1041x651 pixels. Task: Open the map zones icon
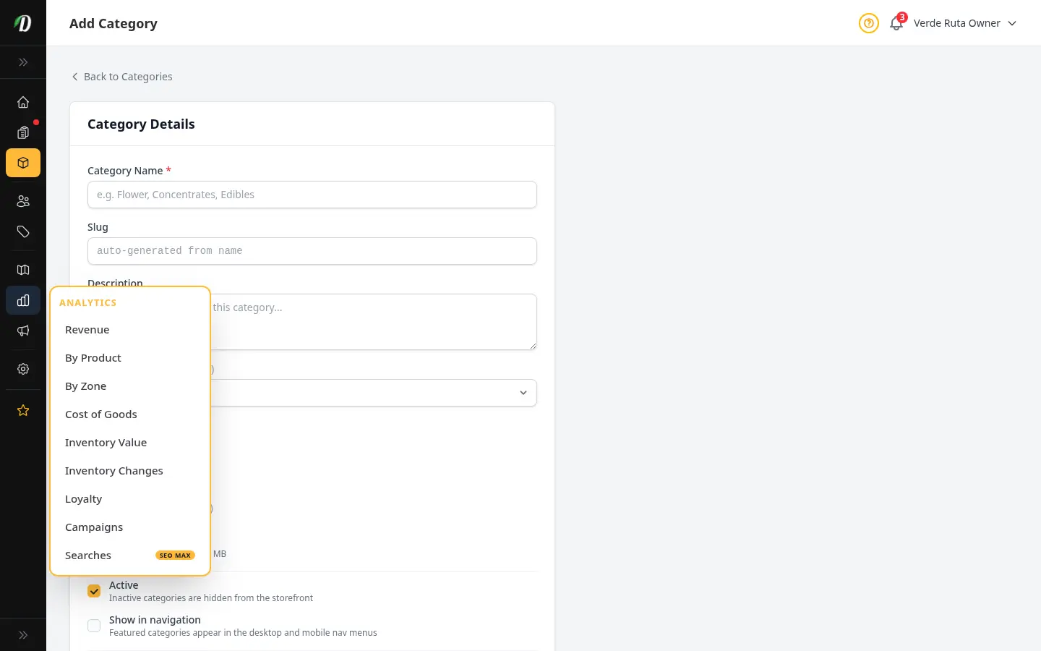pyautogui.click(x=23, y=270)
